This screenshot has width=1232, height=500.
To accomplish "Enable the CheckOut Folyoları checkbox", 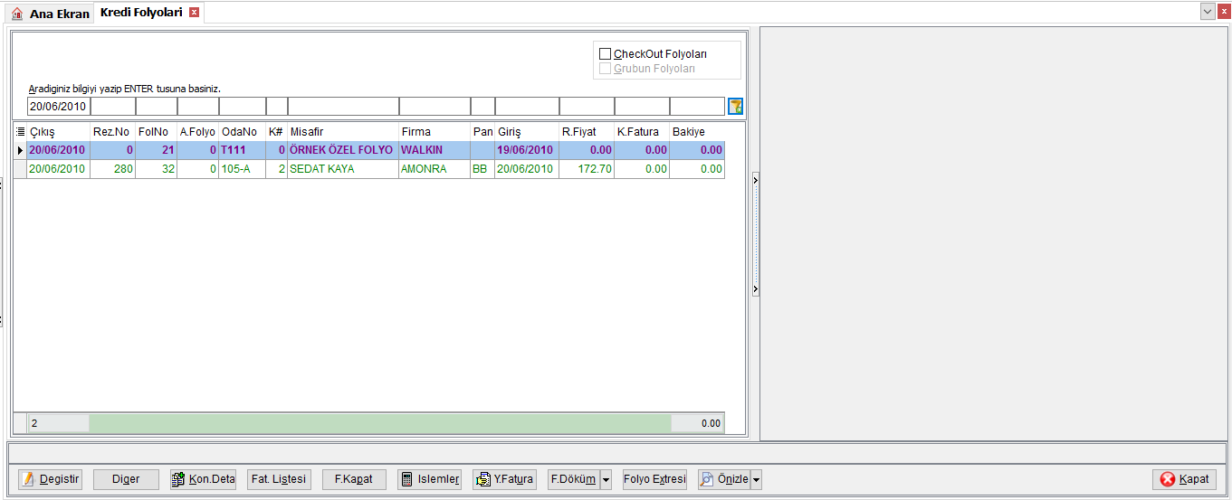I will [605, 54].
